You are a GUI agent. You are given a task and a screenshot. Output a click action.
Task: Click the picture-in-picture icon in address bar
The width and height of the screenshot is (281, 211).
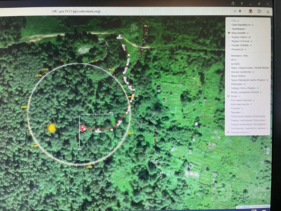(235, 11)
